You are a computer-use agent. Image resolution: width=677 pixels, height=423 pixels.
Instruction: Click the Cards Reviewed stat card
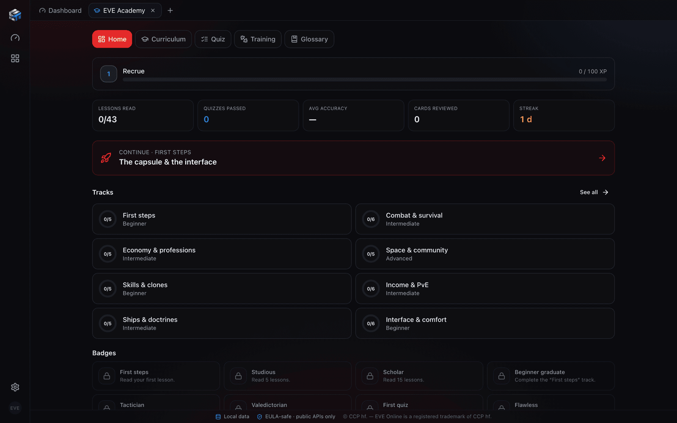(x=459, y=115)
